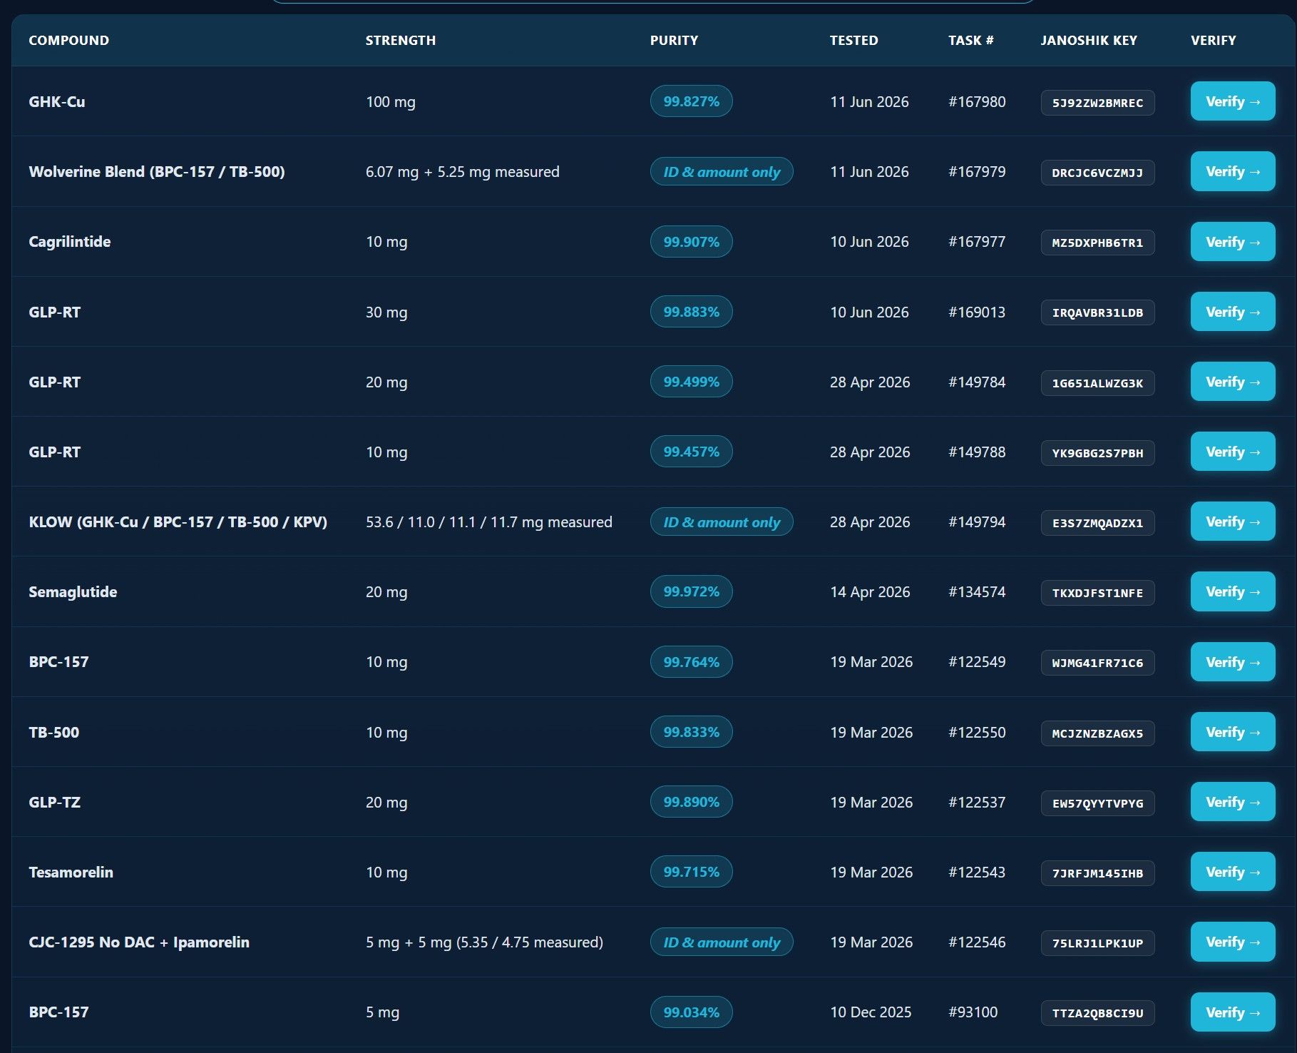Open Verify link for Cagrilintide

coord(1232,242)
